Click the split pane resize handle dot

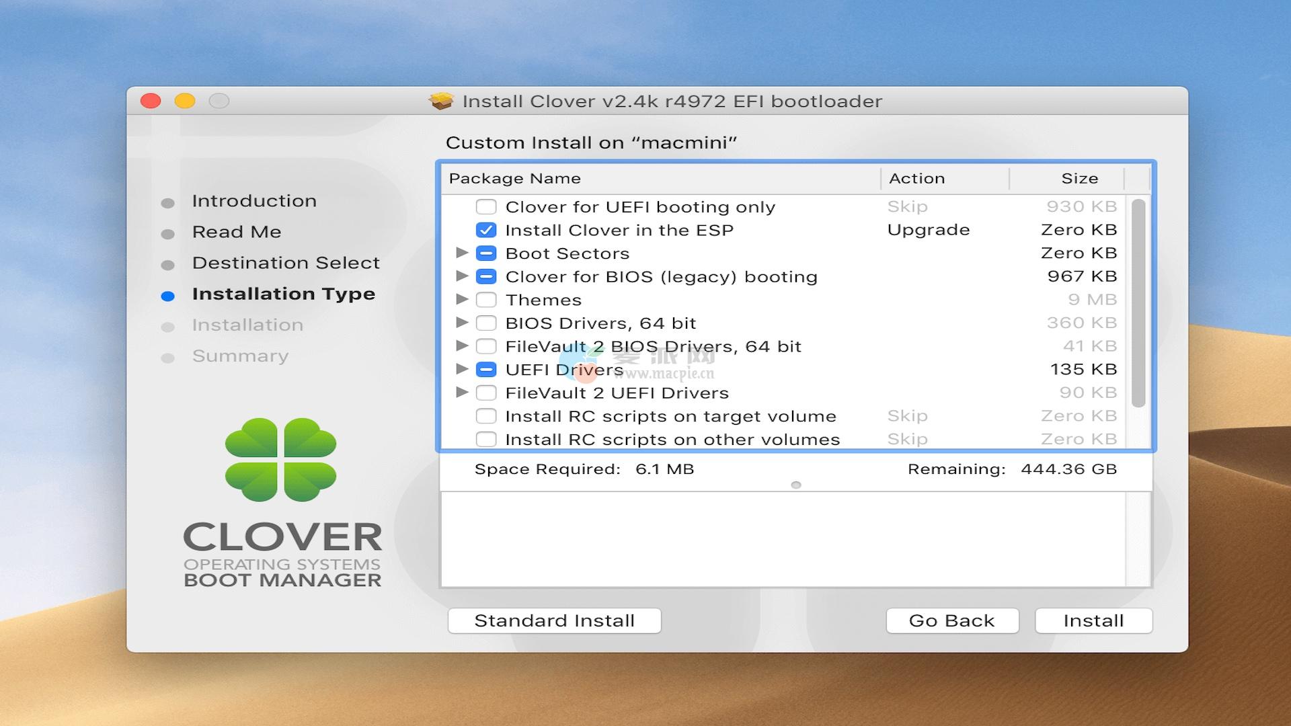[796, 485]
